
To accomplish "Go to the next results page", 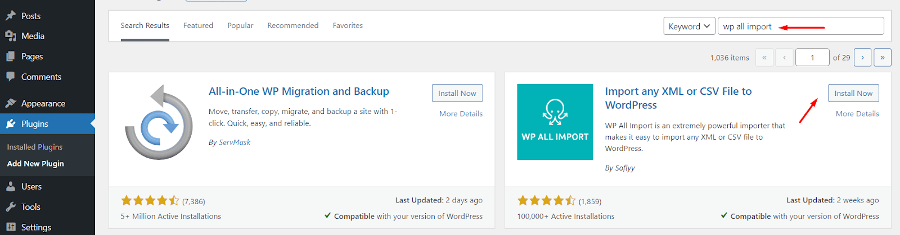I will [862, 57].
